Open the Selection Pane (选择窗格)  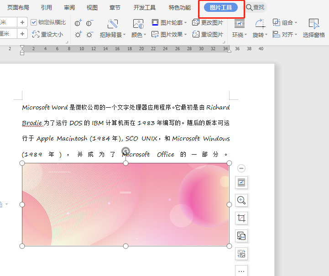(313, 28)
